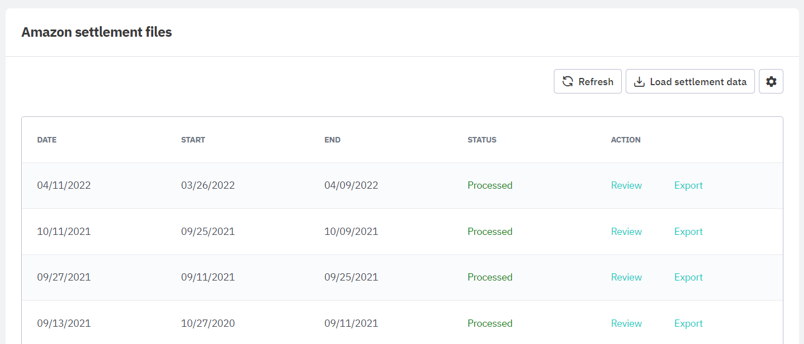Click the Refresh button

coord(588,81)
